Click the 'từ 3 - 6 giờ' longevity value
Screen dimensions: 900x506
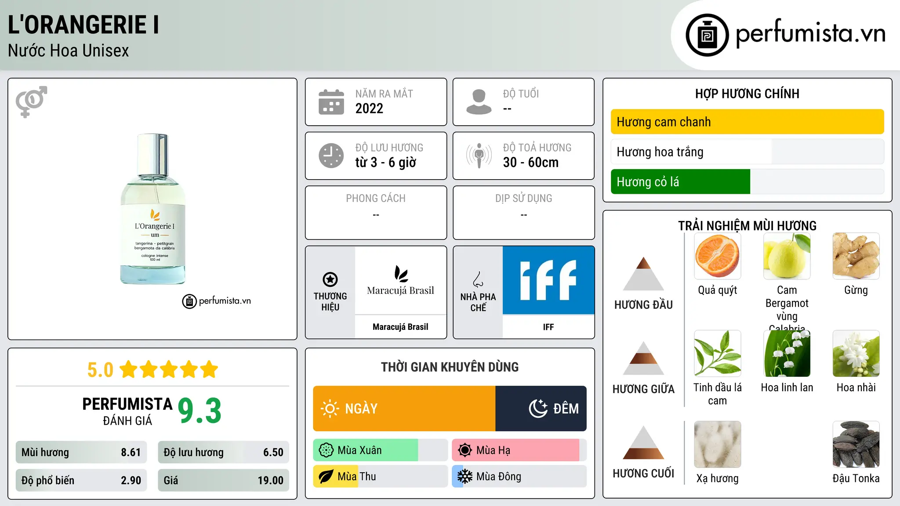(x=386, y=163)
